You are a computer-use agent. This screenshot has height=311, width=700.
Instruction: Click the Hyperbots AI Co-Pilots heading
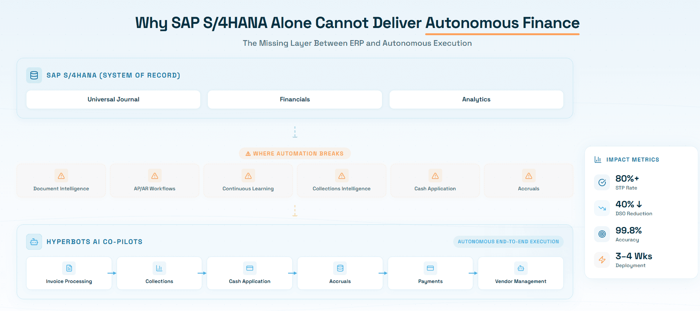95,242
